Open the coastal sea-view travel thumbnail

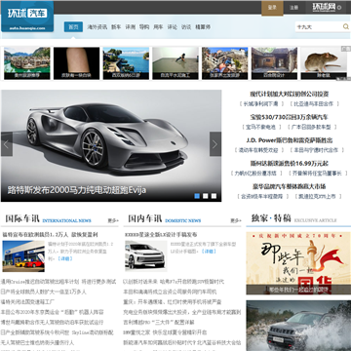(x=126, y=63)
